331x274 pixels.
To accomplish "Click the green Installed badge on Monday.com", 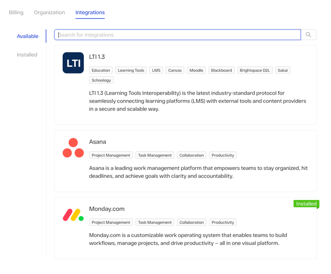I will [306, 204].
